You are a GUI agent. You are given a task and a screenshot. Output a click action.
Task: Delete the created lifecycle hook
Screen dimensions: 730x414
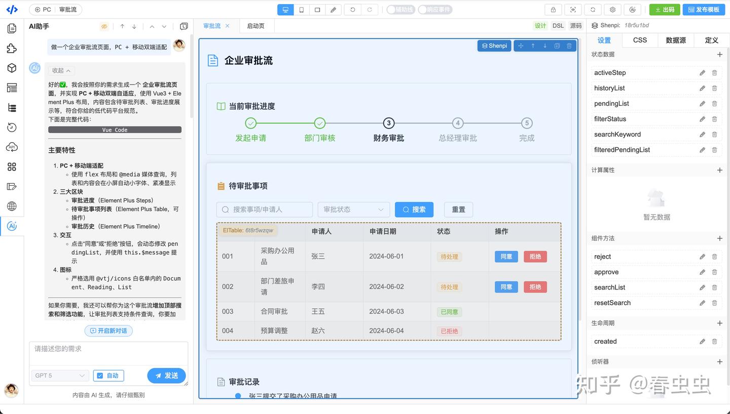714,342
